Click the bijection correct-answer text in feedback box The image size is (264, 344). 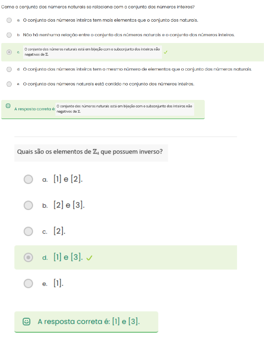[x=124, y=109]
